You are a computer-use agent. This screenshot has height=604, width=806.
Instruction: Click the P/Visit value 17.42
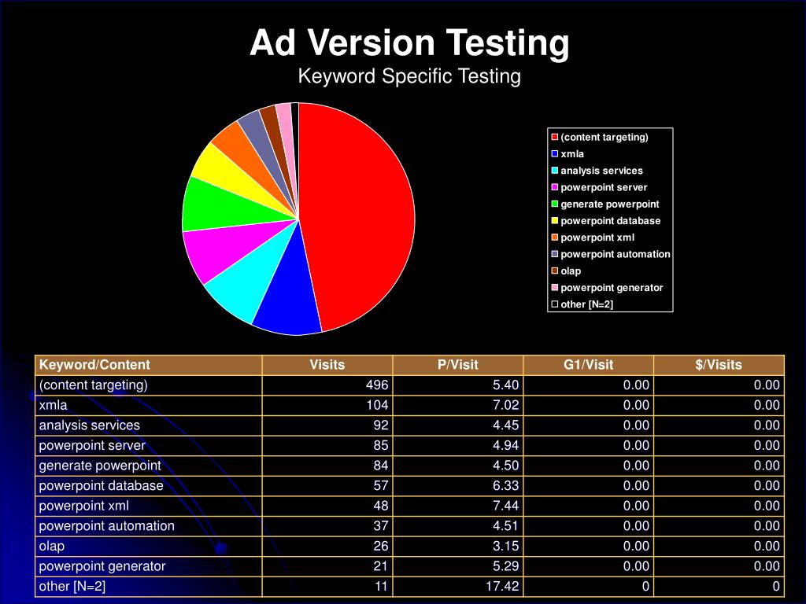click(x=502, y=587)
